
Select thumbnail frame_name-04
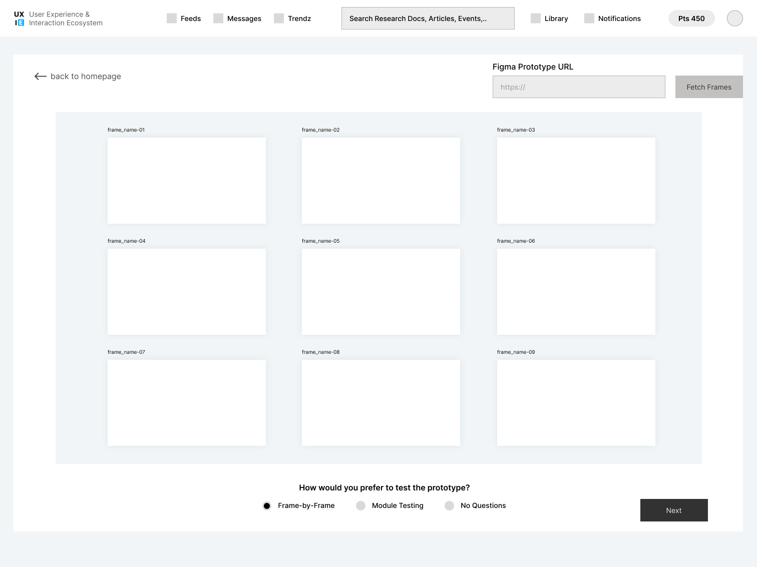[x=187, y=292]
